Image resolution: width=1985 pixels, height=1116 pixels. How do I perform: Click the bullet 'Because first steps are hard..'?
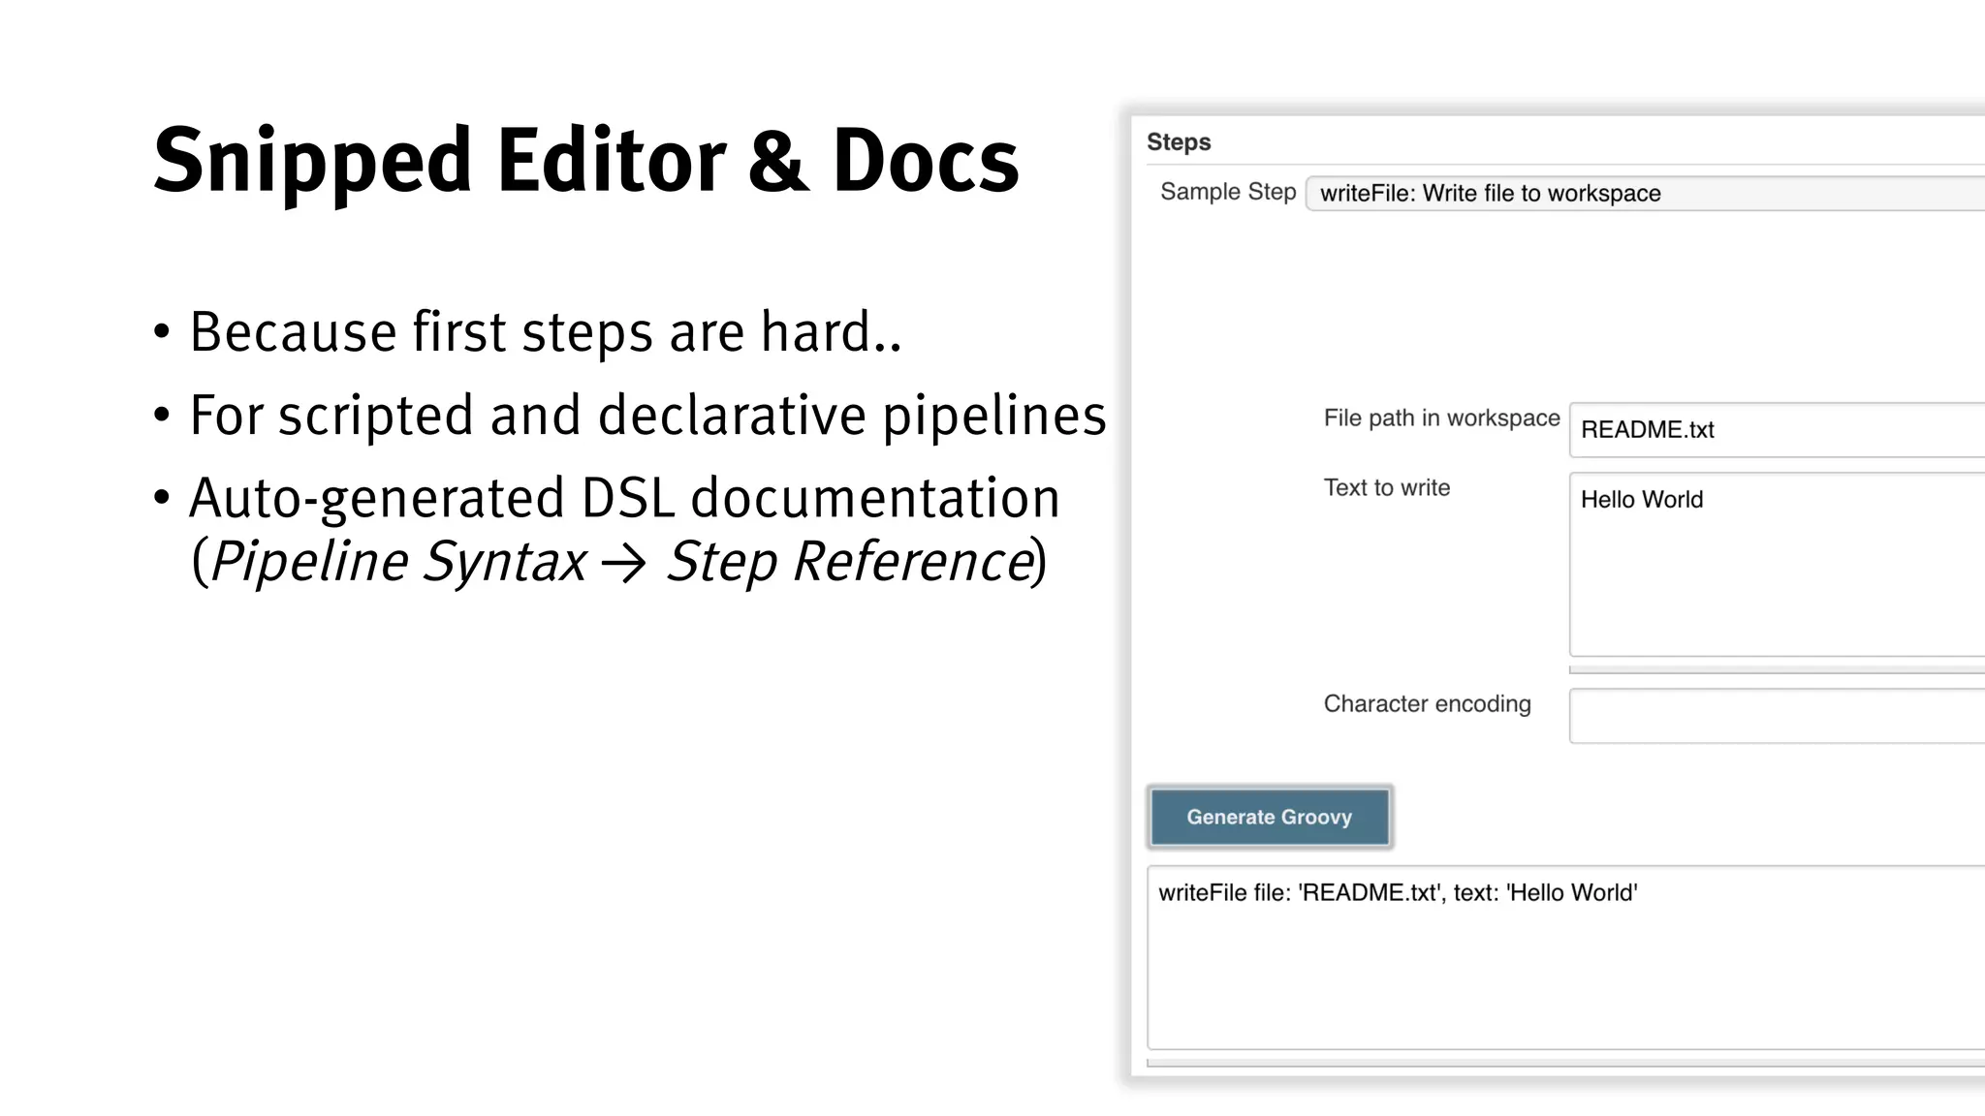(x=546, y=332)
